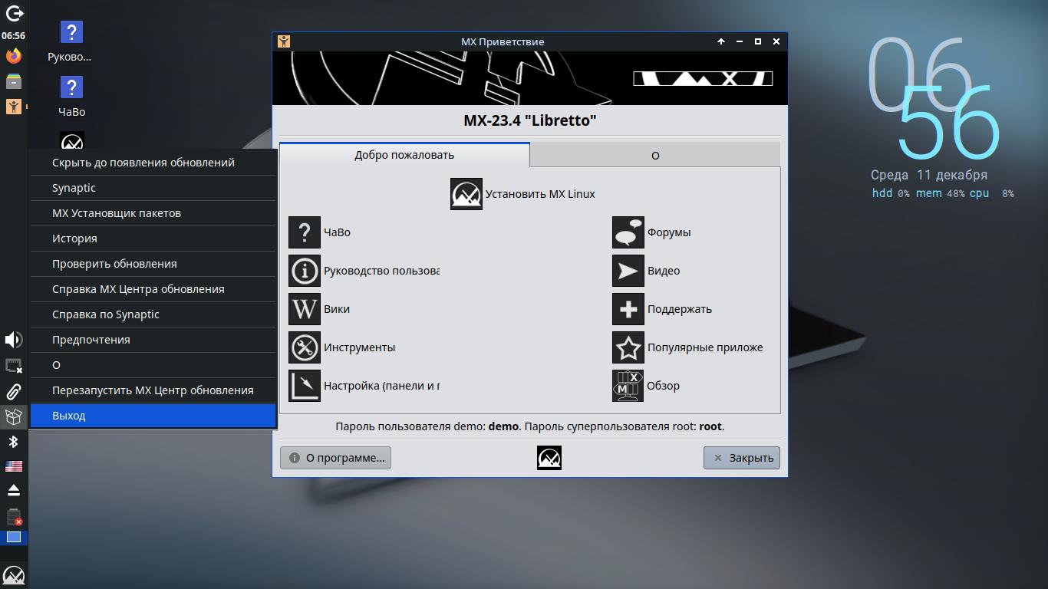Choose МХ Установщик пакетов menu entry
The image size is (1048, 589).
click(x=153, y=213)
